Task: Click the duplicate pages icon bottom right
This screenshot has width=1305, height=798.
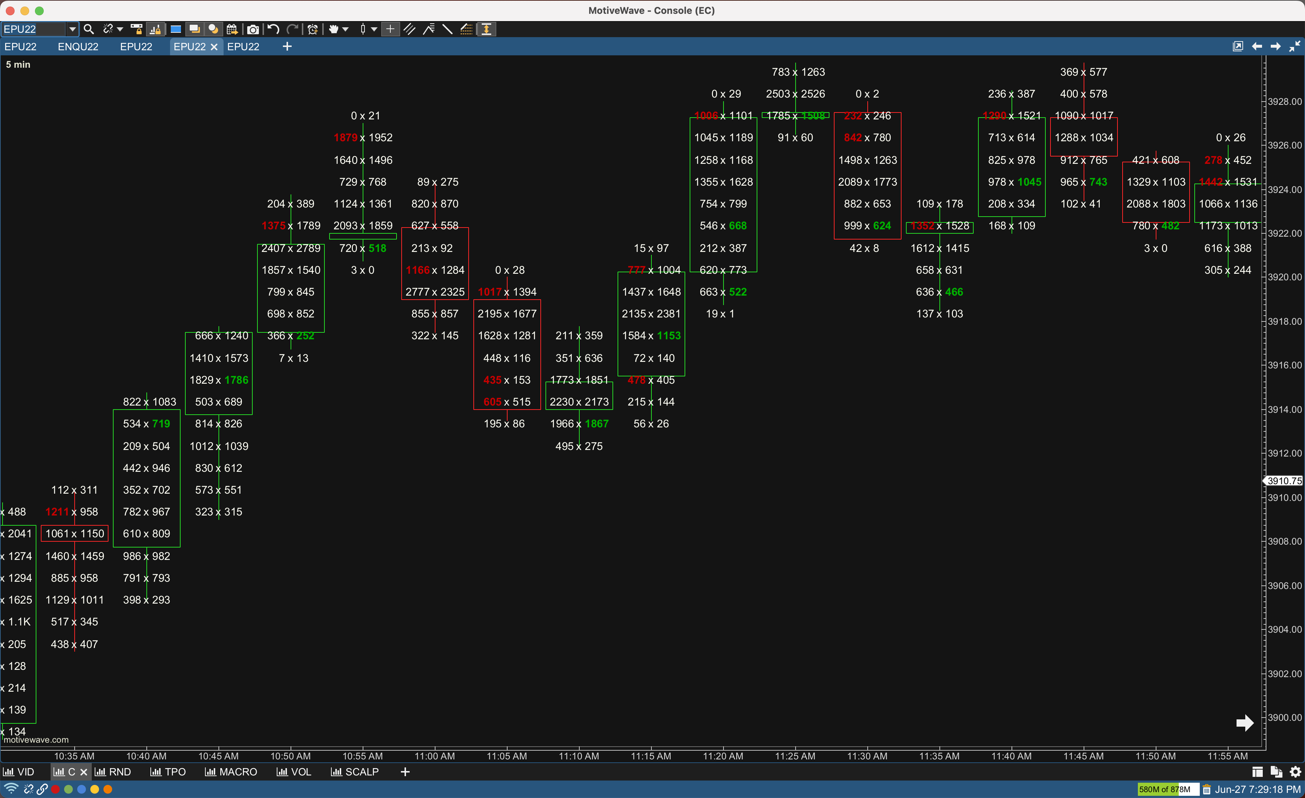Action: click(1276, 772)
